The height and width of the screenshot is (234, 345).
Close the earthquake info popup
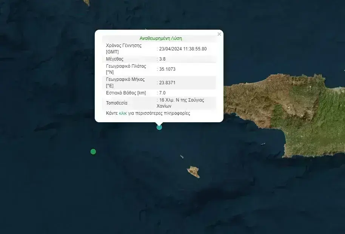[219, 34]
